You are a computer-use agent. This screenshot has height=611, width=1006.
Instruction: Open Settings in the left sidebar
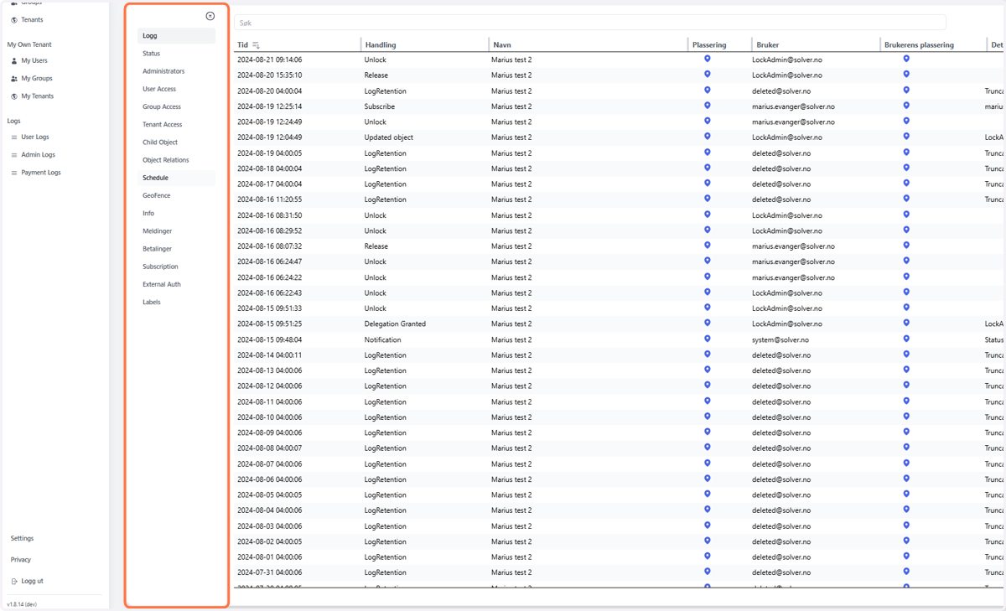point(23,538)
